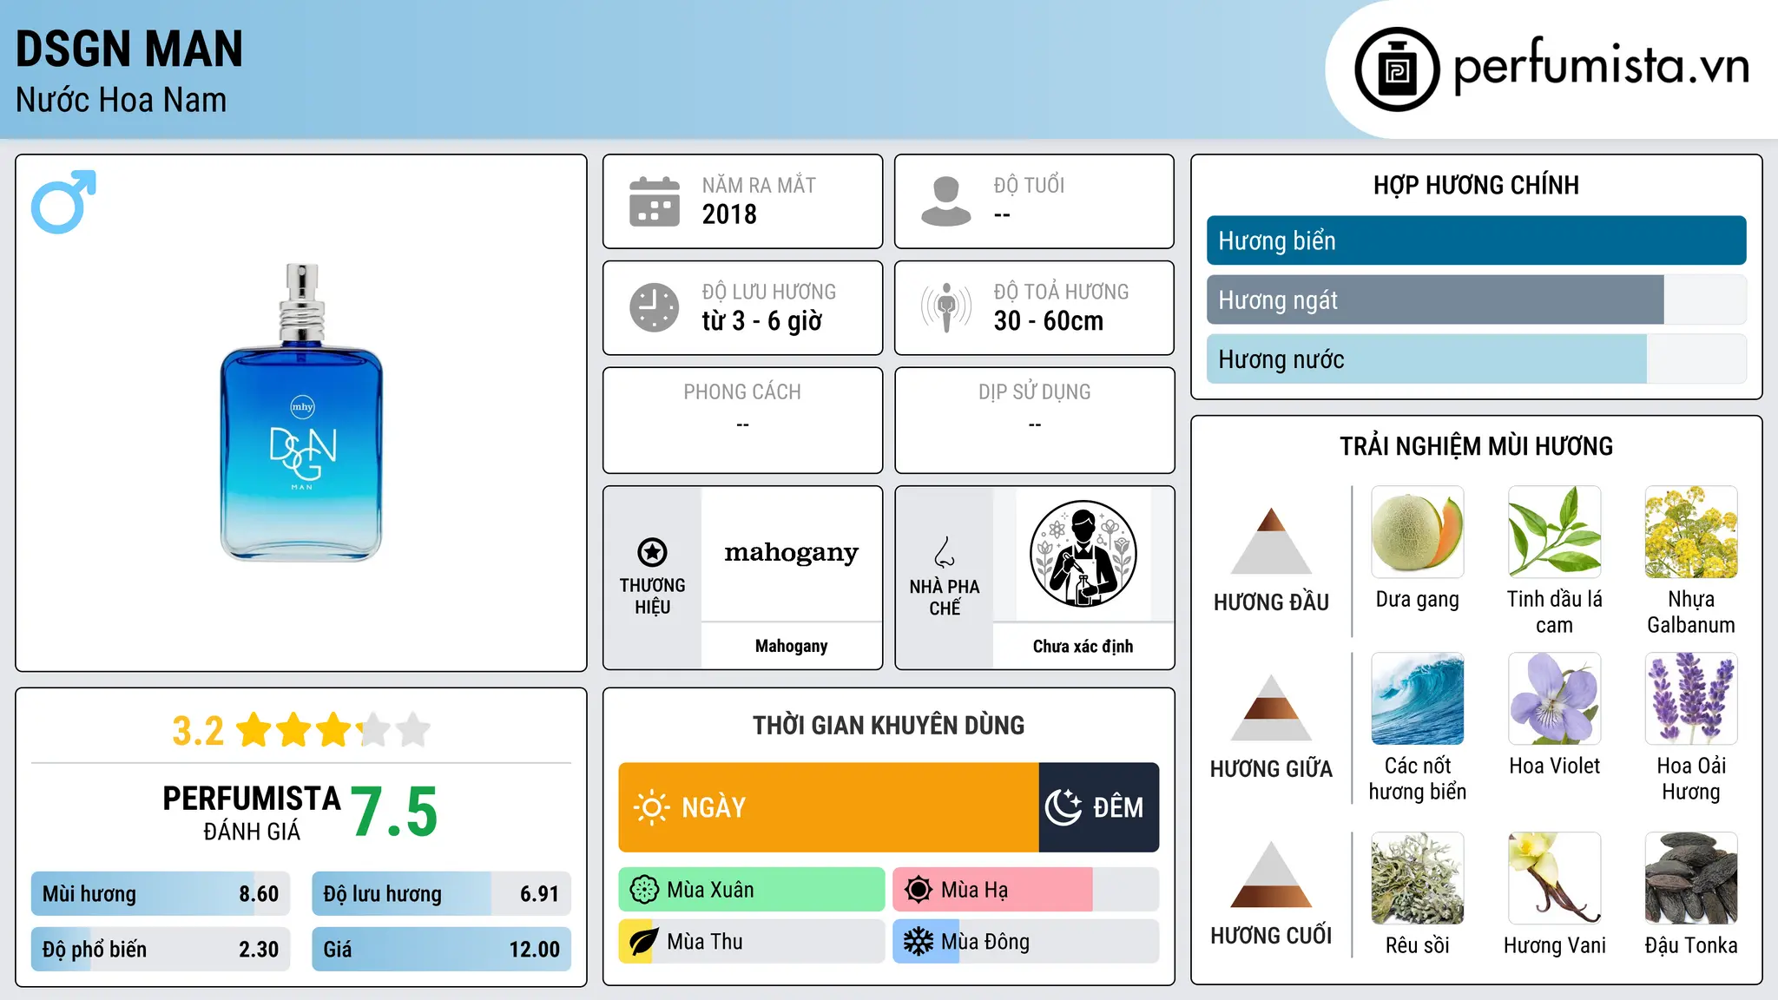
Task: Click the perfumista.vn perfume bottle logo icon
Action: (1397, 69)
